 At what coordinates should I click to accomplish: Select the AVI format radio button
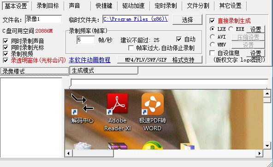[212, 37]
